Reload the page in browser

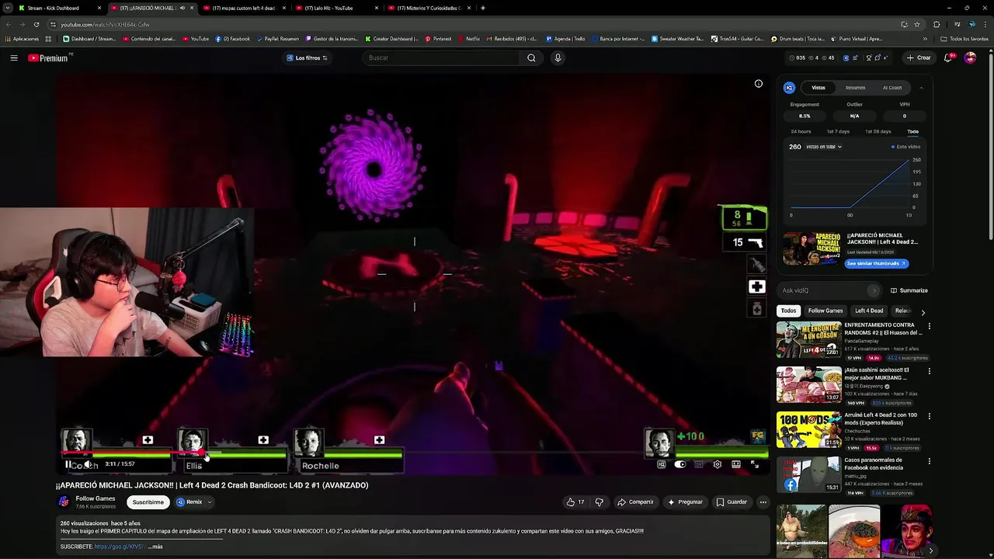coord(36,24)
